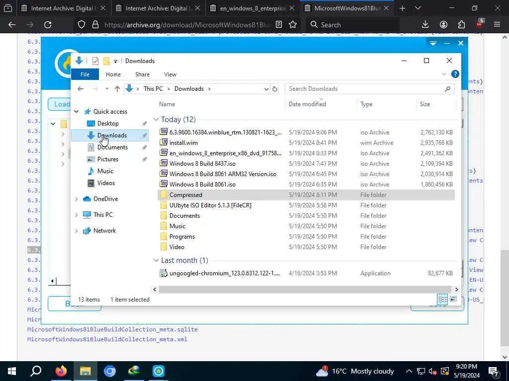List all Firefox tabs dropdown
The width and height of the screenshot is (509, 381).
[418, 8]
